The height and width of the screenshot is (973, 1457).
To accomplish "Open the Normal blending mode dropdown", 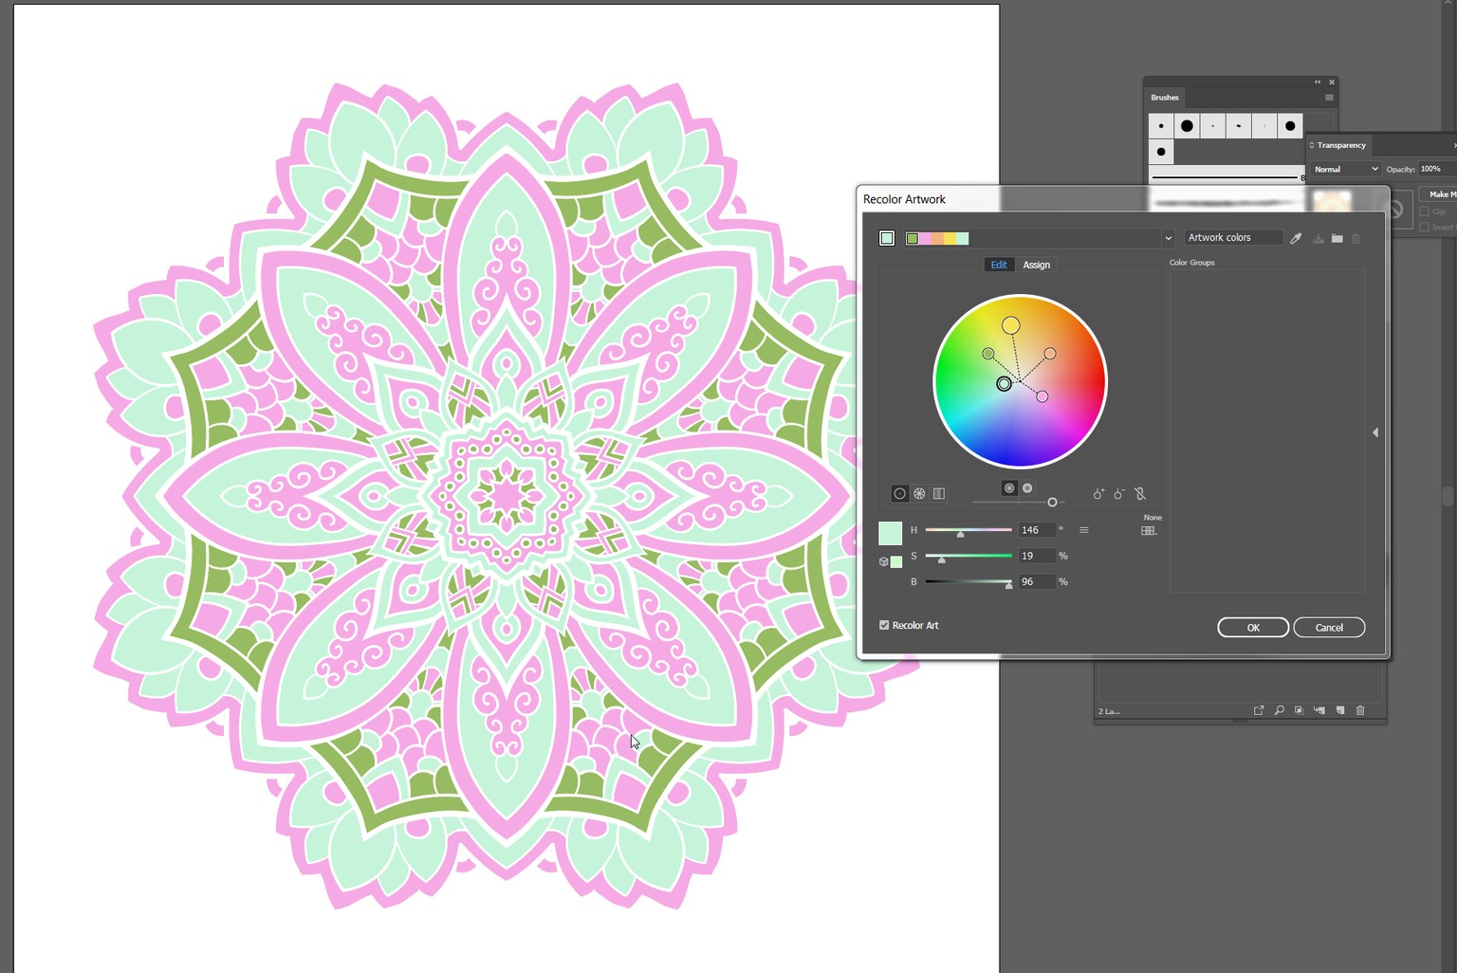I will click(x=1346, y=169).
